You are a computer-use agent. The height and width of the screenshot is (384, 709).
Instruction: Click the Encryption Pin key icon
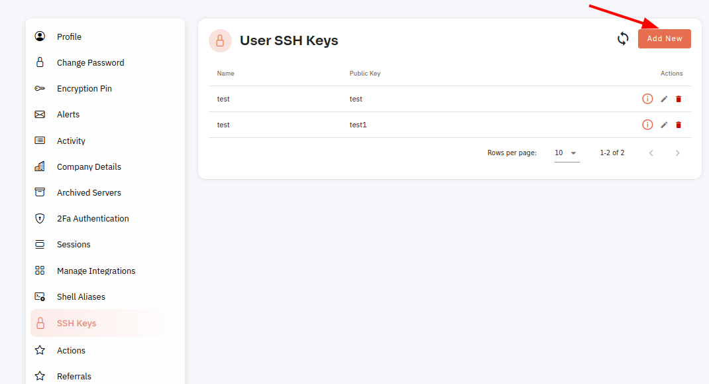coord(40,88)
